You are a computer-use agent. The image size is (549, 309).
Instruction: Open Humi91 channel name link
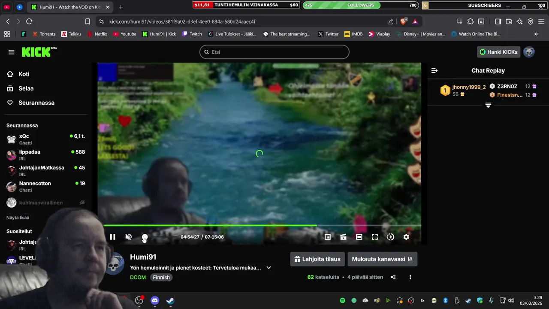(x=143, y=257)
